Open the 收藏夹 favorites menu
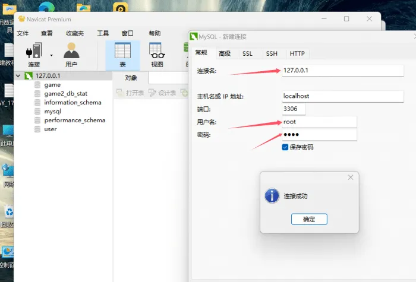This screenshot has width=416, height=282. (75, 33)
